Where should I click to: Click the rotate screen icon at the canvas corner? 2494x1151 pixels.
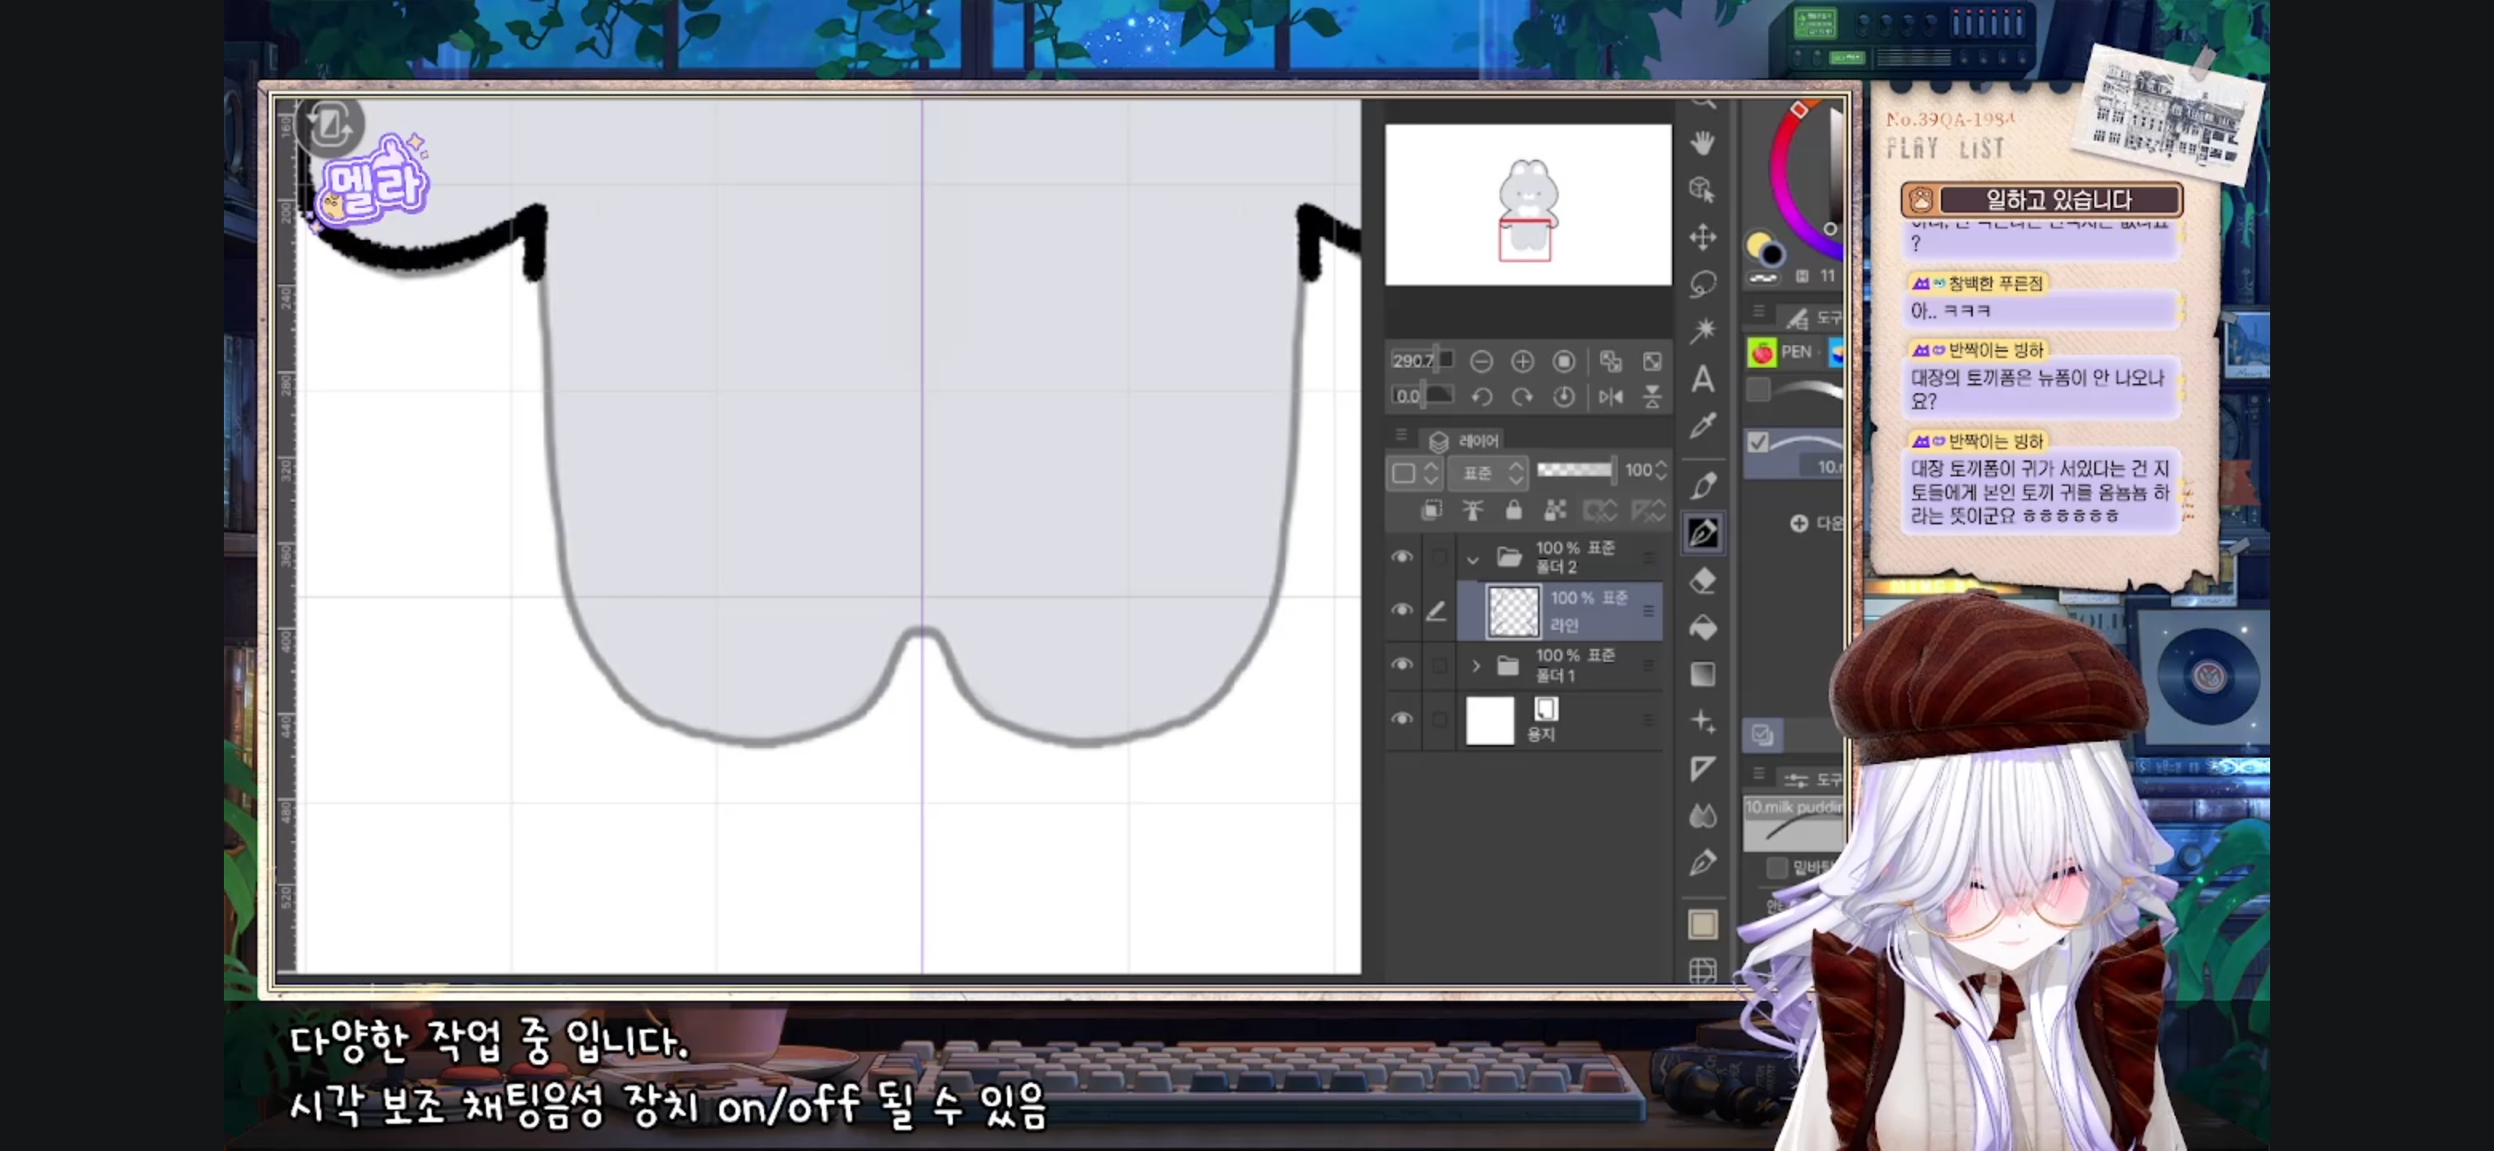(330, 125)
